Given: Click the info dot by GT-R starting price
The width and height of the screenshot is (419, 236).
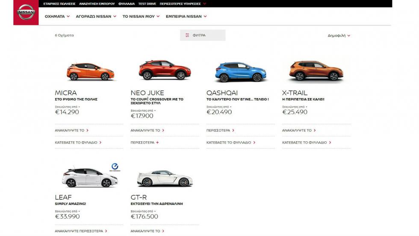Looking at the screenshot, I should click(x=155, y=212).
